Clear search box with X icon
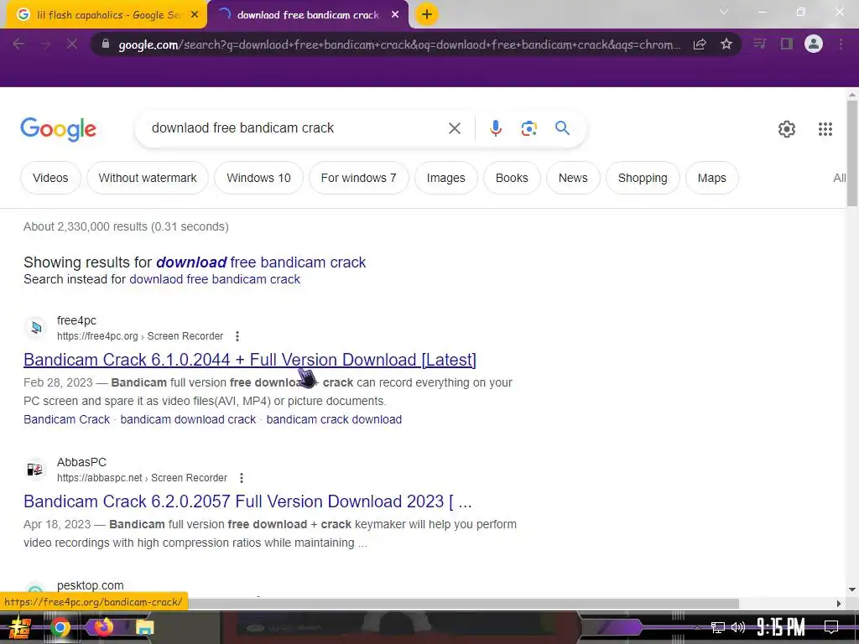Screen dimensions: 859x644 point(454,128)
